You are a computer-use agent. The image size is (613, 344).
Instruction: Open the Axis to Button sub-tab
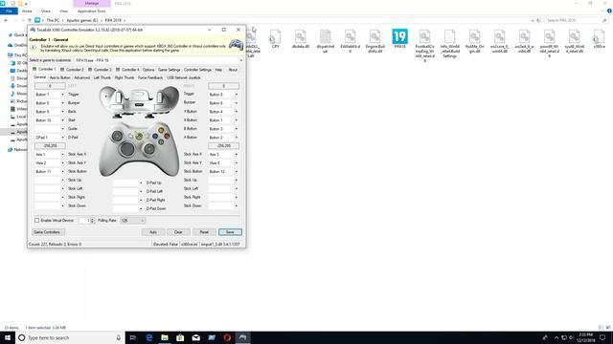[x=60, y=77]
